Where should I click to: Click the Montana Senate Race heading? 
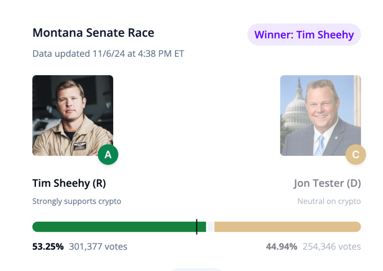(x=93, y=33)
